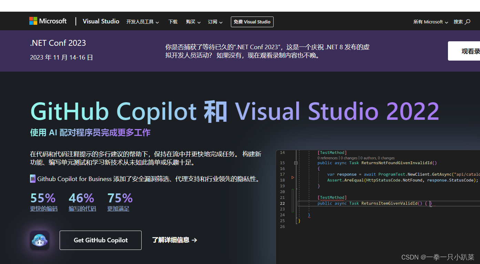Open the Visual Studio home link

click(101, 21)
